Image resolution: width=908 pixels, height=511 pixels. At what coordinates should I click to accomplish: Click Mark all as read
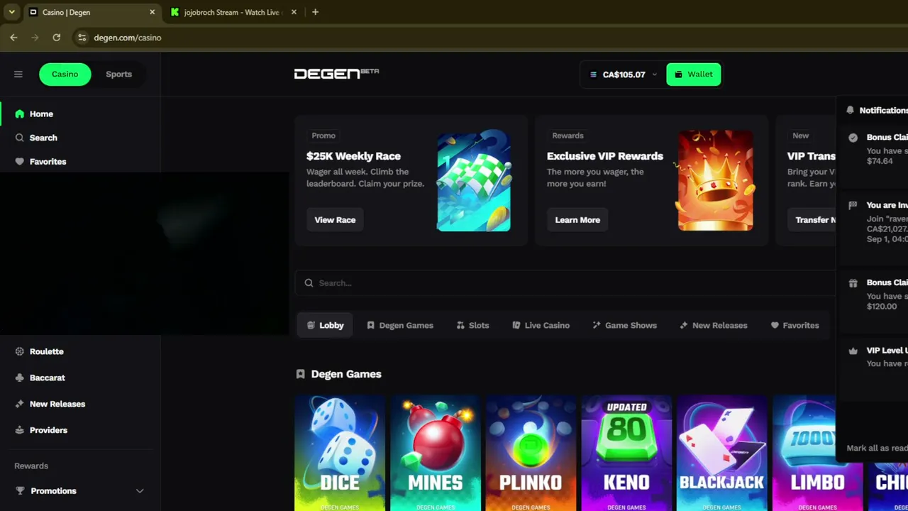pos(877,448)
